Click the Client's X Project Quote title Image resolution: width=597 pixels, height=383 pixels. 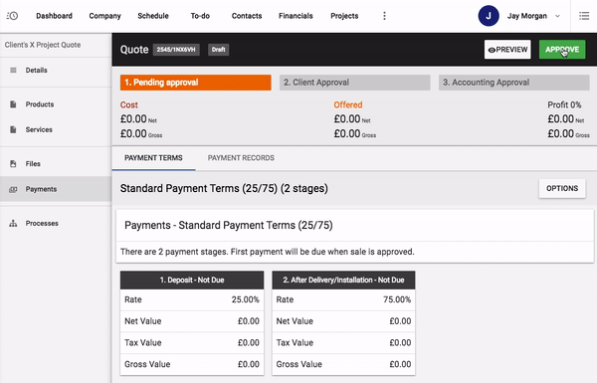point(43,45)
